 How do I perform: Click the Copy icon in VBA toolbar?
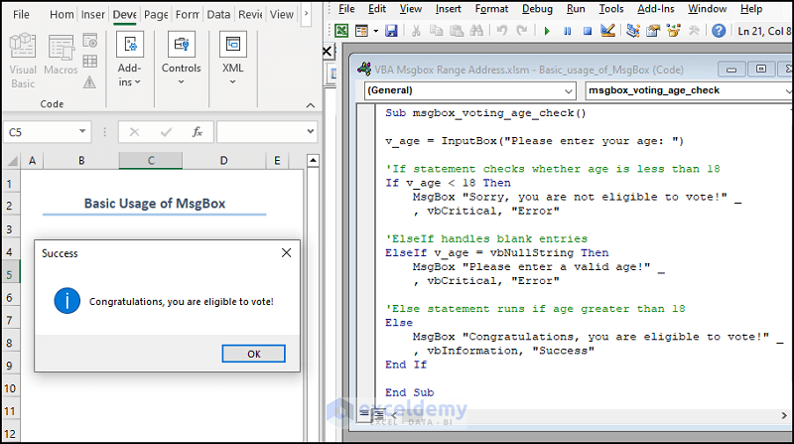436,31
